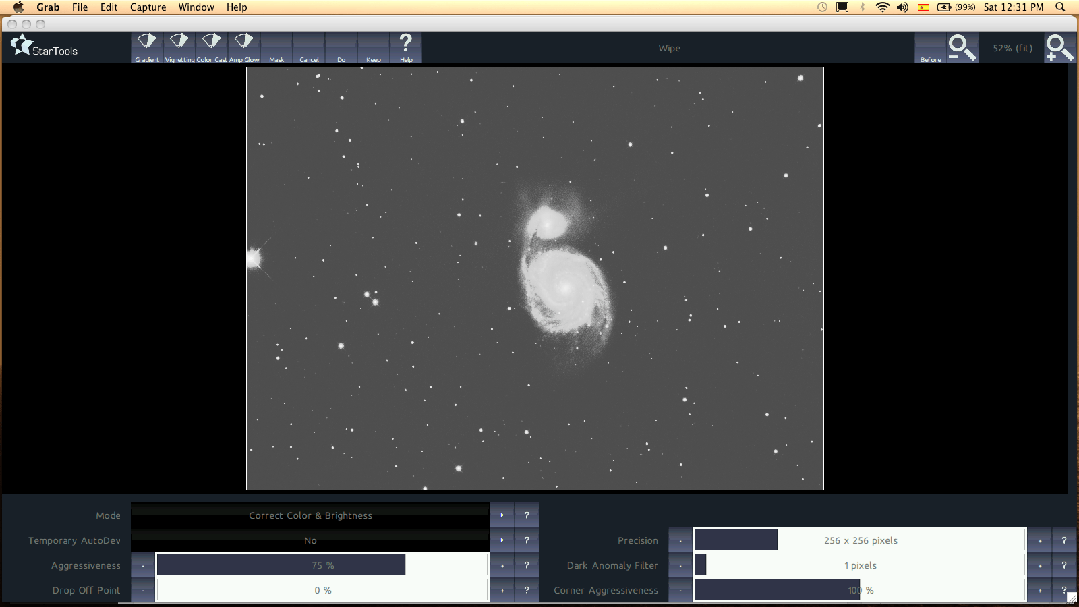Open the Mode field showing Correct Color & Brightness

pyautogui.click(x=310, y=515)
